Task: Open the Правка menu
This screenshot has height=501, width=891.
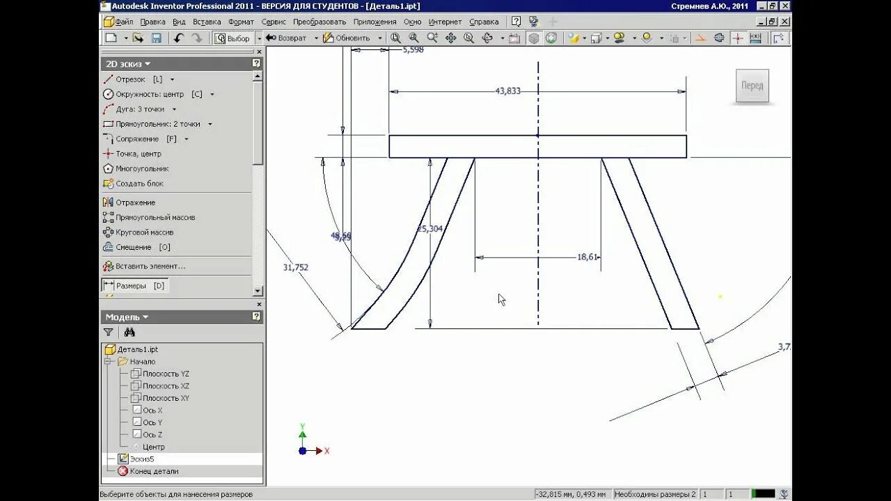Action: pos(152,22)
